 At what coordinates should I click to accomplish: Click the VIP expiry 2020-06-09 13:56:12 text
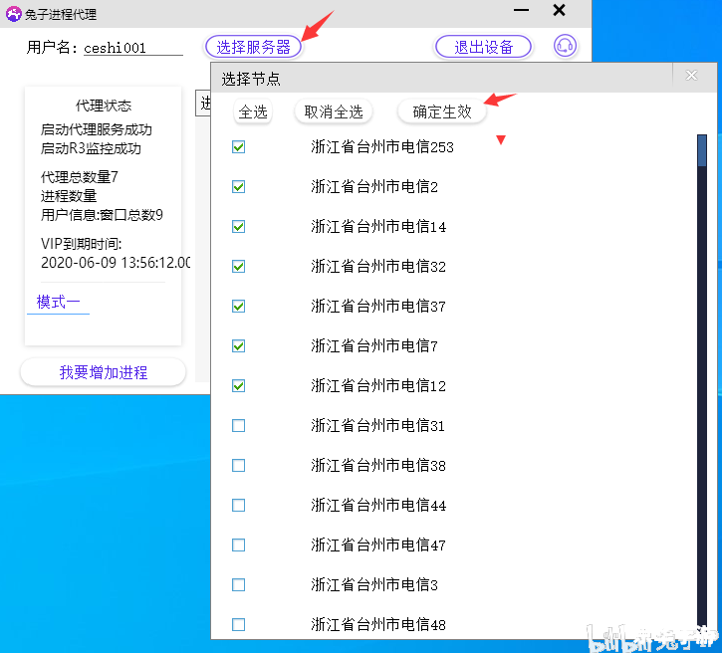(x=116, y=263)
